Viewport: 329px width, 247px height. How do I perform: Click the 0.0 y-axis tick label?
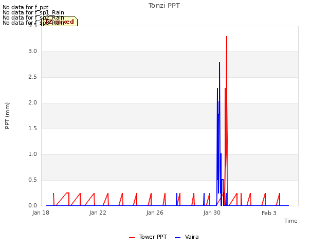tap(32, 206)
